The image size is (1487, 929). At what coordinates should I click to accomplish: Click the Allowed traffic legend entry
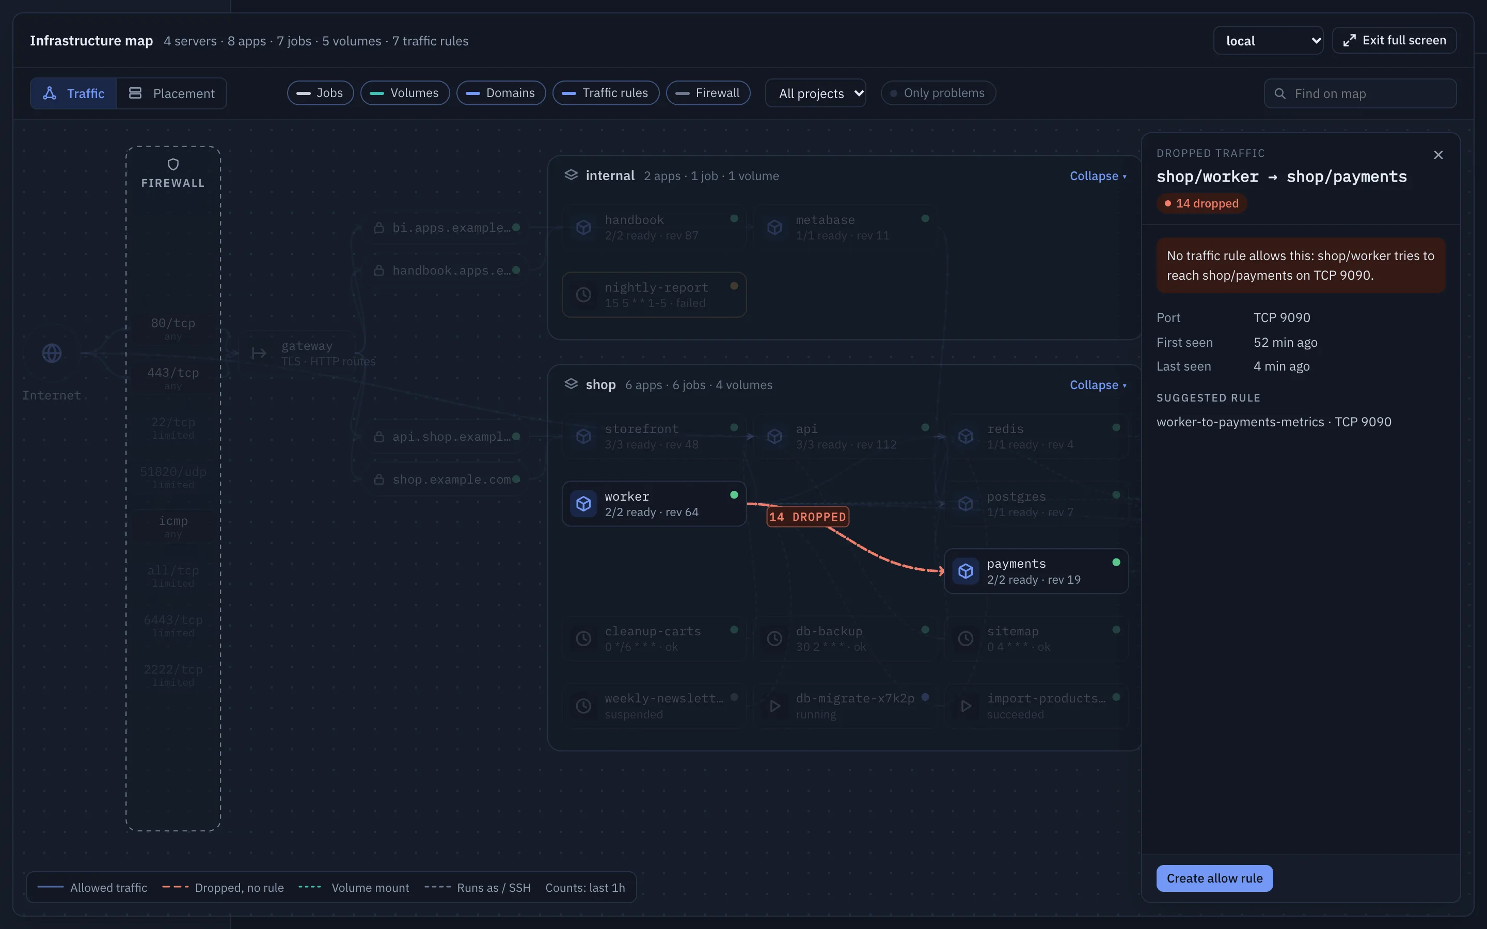pyautogui.click(x=92, y=888)
